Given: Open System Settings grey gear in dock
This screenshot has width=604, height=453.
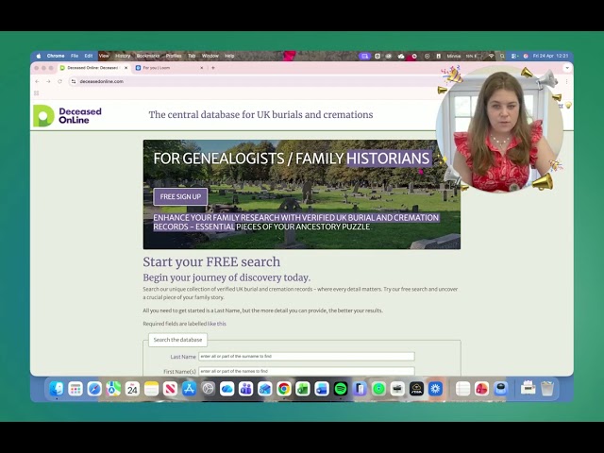Looking at the screenshot, I should point(208,389).
